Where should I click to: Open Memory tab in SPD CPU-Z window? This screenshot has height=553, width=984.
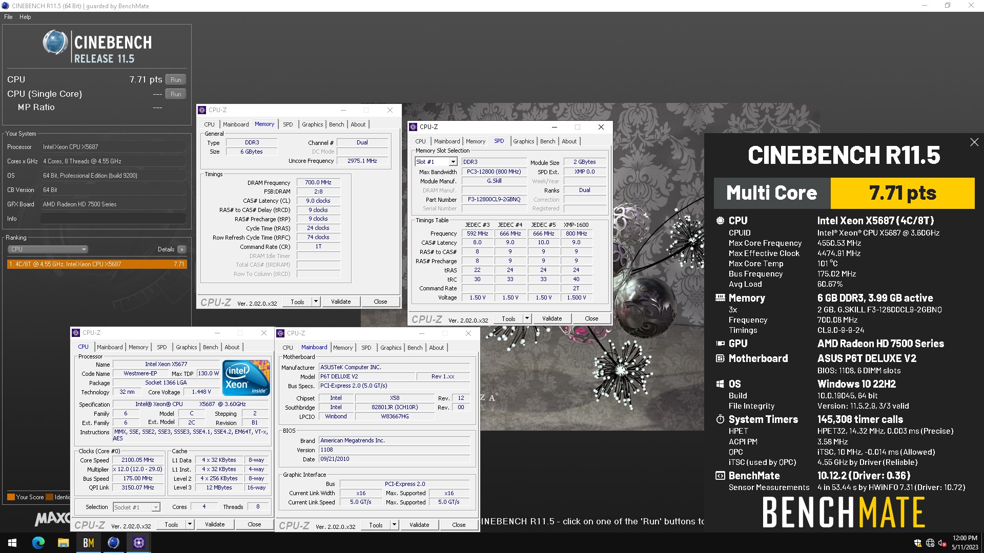(x=476, y=141)
